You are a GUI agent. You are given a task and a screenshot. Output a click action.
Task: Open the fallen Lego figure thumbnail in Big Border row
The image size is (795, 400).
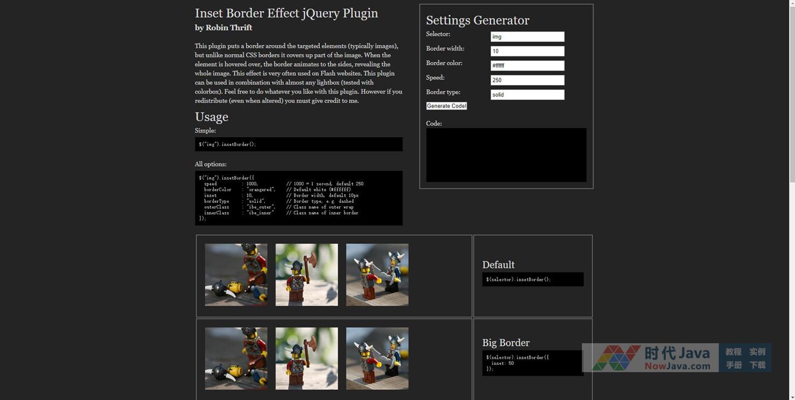click(236, 358)
